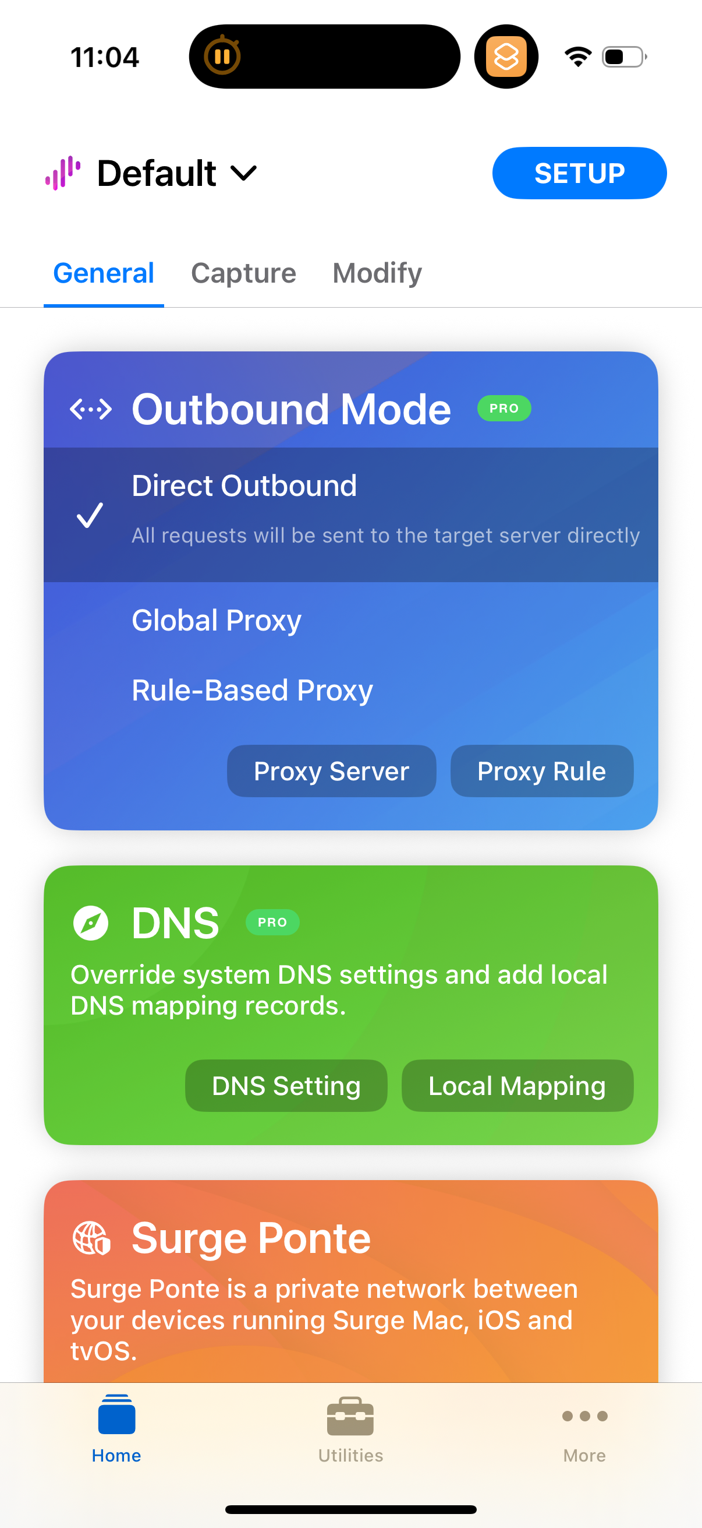Tap the PRO badge next to DNS
This screenshot has width=702, height=1528.
[x=272, y=923]
